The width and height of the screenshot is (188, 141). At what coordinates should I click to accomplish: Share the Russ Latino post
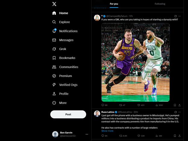click(180, 136)
